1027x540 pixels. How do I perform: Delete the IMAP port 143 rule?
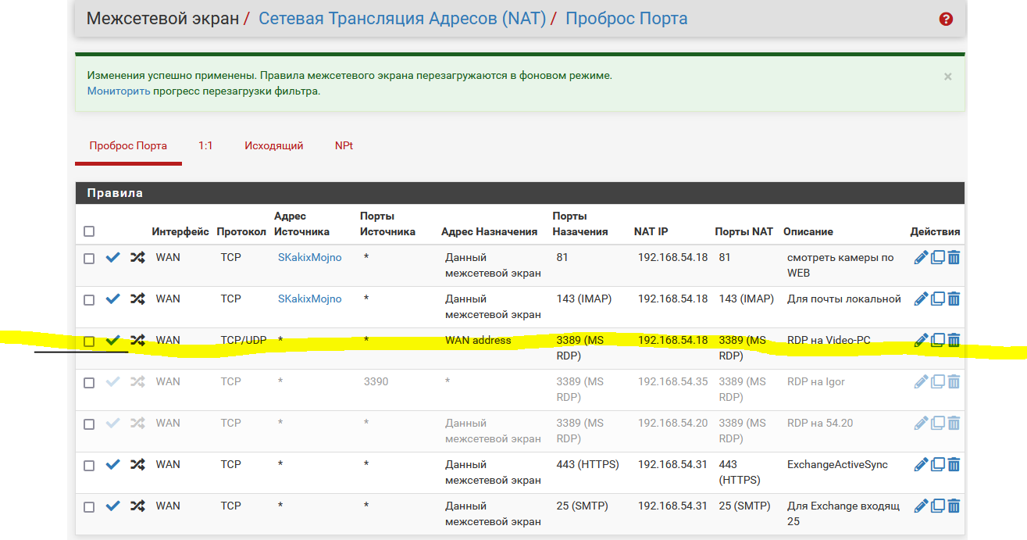[954, 299]
